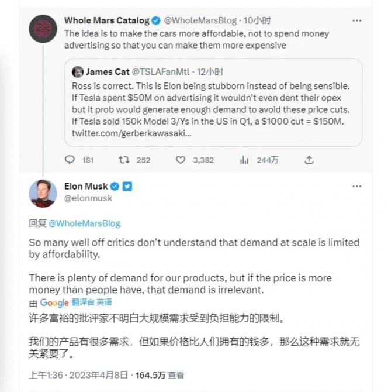This screenshot has height=392, width=388.
Task: Open tweet analytics showing 244万 views
Action: (245, 160)
